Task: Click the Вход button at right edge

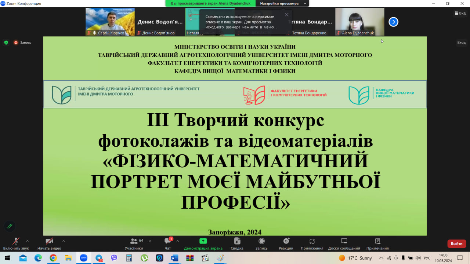Action: 461,43
